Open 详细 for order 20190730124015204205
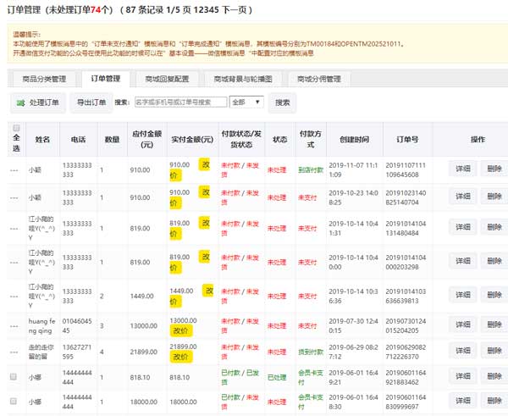The height and width of the screenshot is (416, 508). 462,324
